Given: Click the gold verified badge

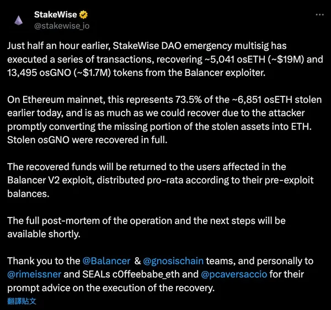Looking at the screenshot, I should (x=83, y=15).
